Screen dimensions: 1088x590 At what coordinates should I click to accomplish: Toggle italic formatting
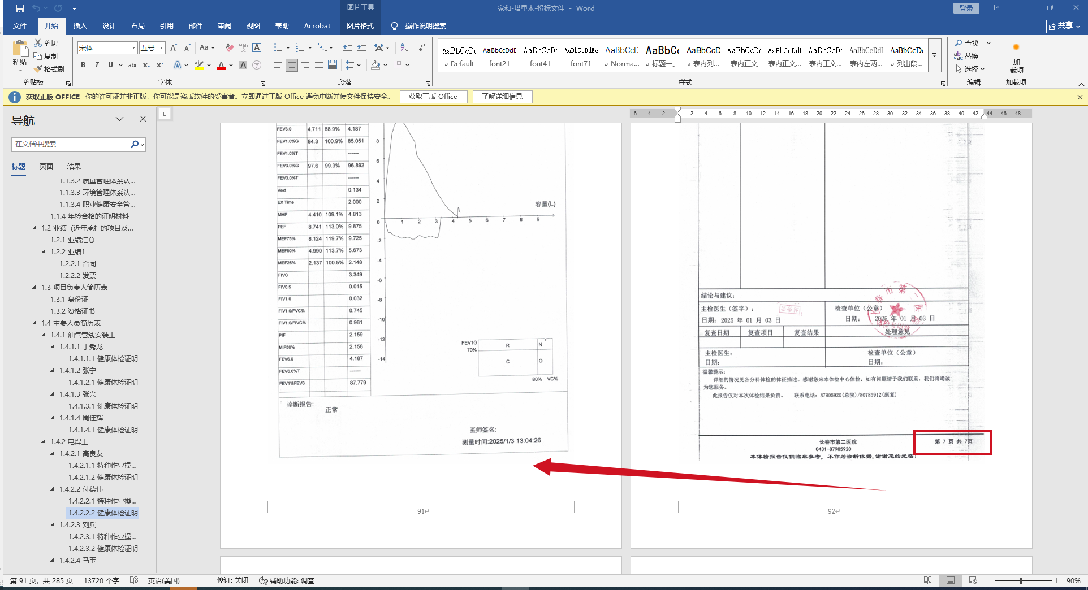[97, 66]
